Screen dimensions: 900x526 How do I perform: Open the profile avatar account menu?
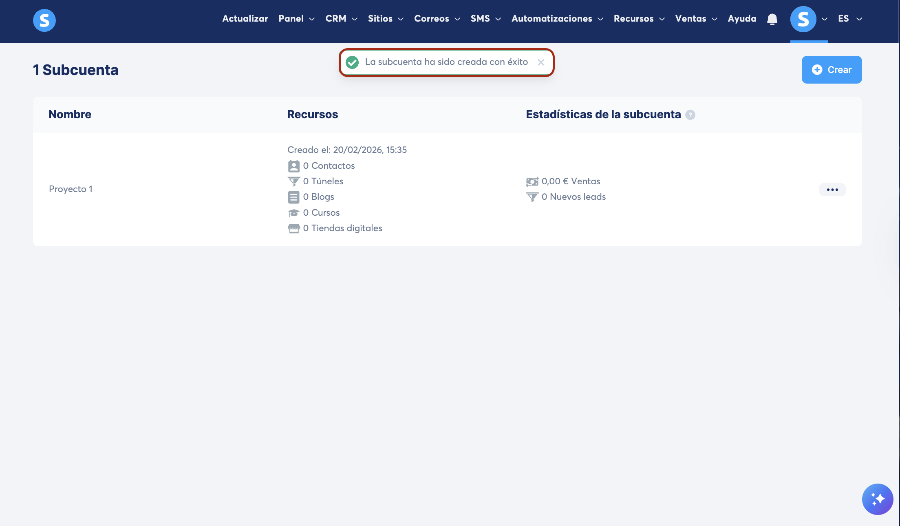pos(803,19)
